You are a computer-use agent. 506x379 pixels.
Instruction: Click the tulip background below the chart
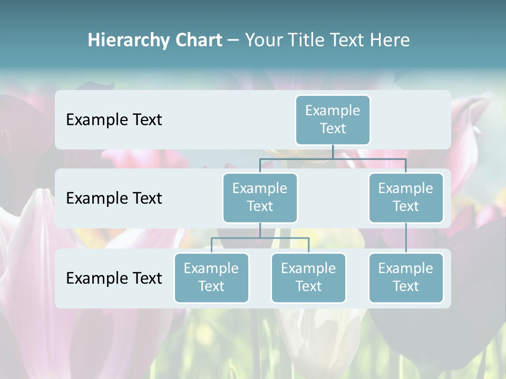tap(253, 342)
